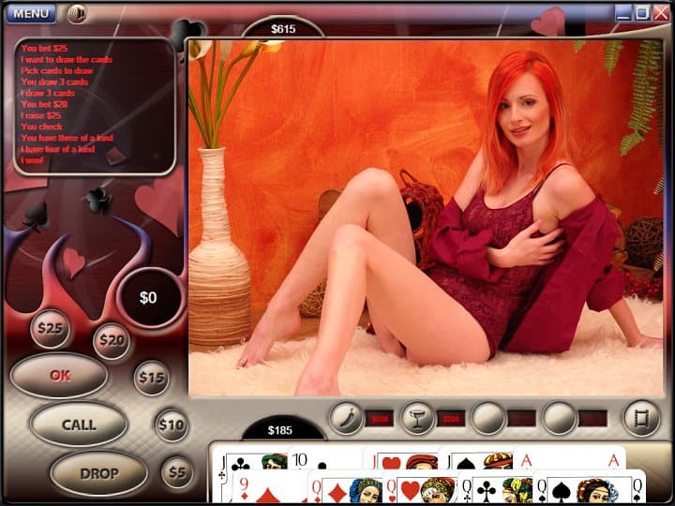Click the DROP button to fold
Image resolution: width=675 pixels, height=506 pixels.
[99, 473]
